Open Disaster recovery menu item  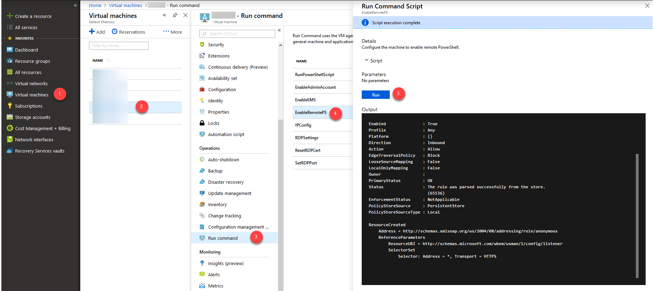[226, 182]
